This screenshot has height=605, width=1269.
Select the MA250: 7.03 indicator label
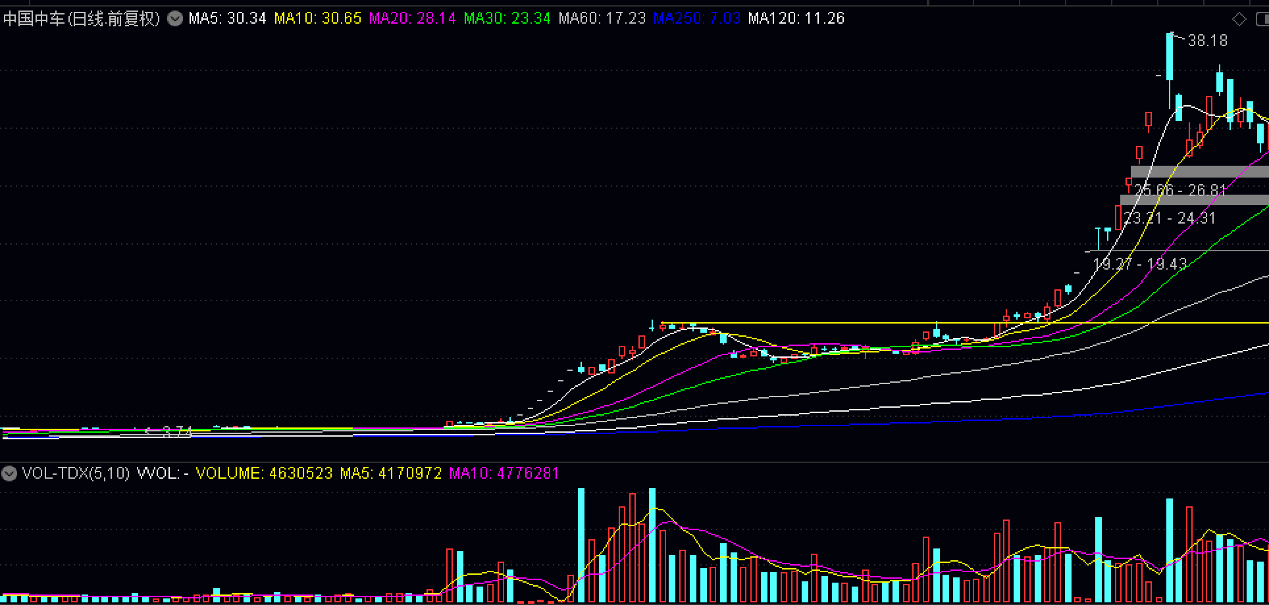(697, 18)
